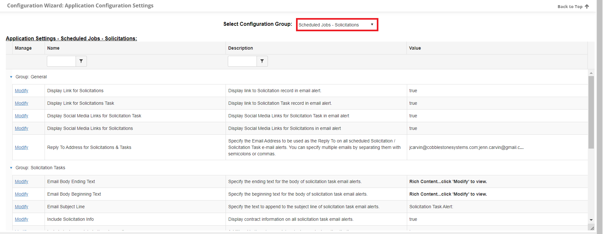Click 'Reply To Address for Solicitations & Tasks' text
Screen dimensions: 603x234
click(89, 147)
